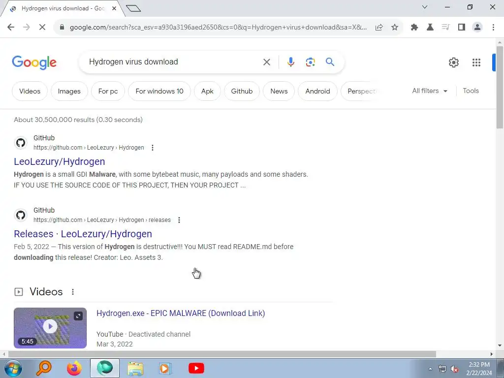Open the Windows Start menu

pyautogui.click(x=12, y=368)
